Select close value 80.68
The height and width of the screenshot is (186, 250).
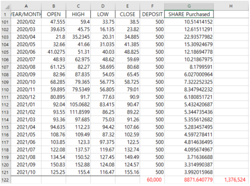click(x=128, y=67)
